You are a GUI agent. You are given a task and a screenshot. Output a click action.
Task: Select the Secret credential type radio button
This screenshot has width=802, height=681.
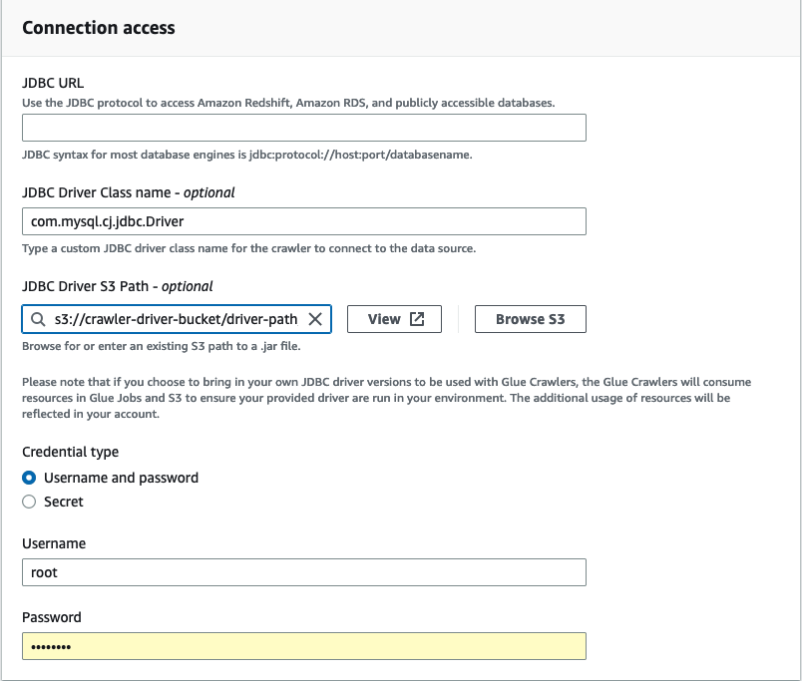(x=28, y=502)
